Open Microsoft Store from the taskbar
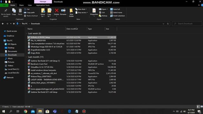Screen dimensions: 203x114 (47, 111)
